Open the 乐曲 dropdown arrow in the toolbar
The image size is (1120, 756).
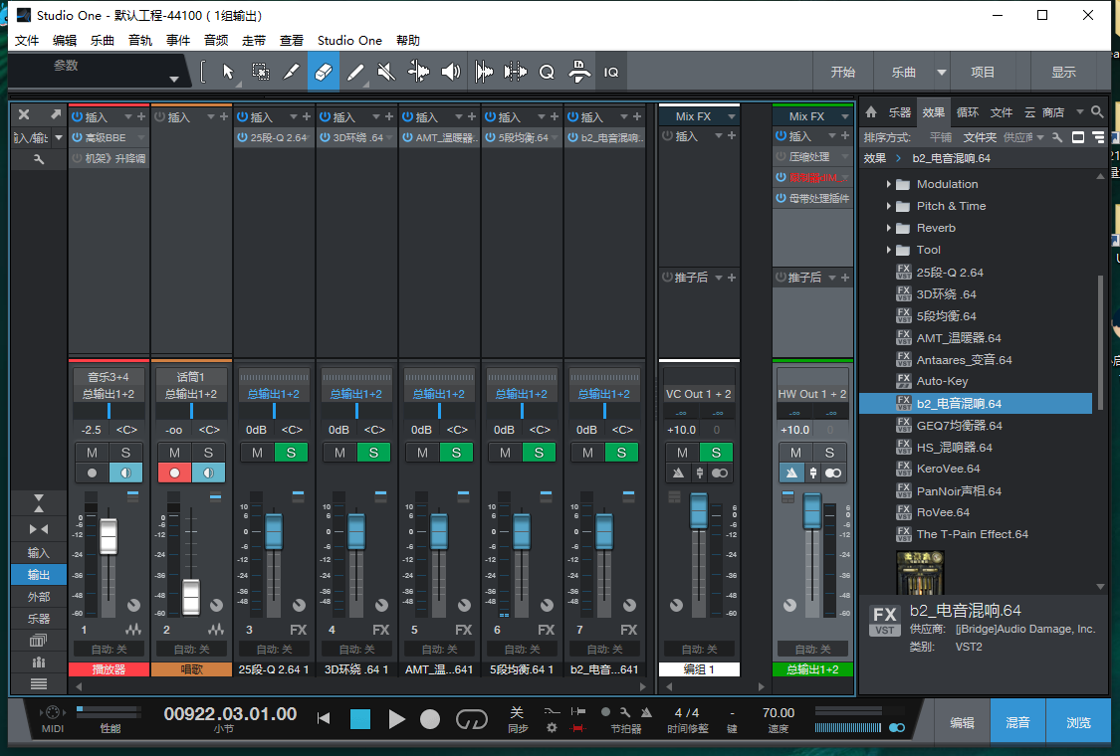point(942,72)
